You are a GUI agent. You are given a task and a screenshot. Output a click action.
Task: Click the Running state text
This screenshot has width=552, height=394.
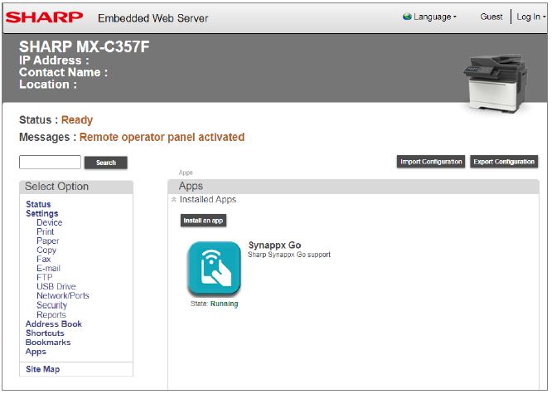224,304
